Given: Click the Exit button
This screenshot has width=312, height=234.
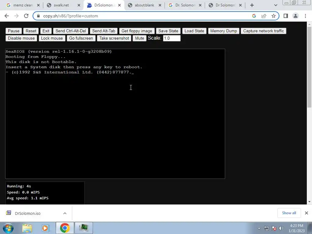Looking at the screenshot, I should coord(46,31).
